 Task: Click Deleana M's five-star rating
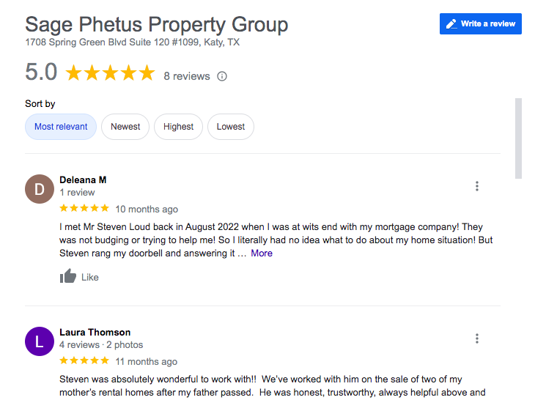84,208
